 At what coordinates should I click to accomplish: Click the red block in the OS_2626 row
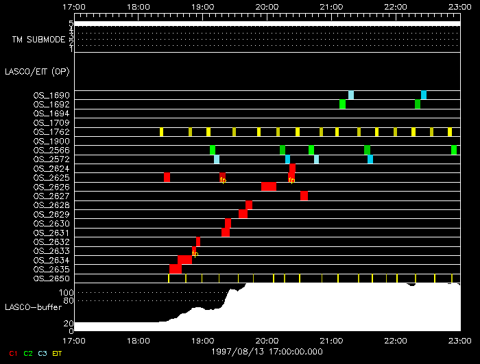[x=269, y=187]
